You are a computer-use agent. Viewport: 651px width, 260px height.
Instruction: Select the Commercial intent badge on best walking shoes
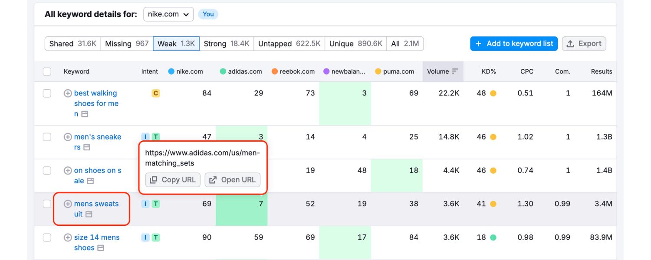pyautogui.click(x=156, y=93)
